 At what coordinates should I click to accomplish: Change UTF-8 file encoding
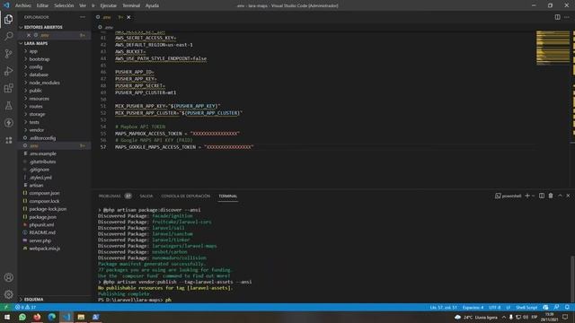(x=495, y=307)
